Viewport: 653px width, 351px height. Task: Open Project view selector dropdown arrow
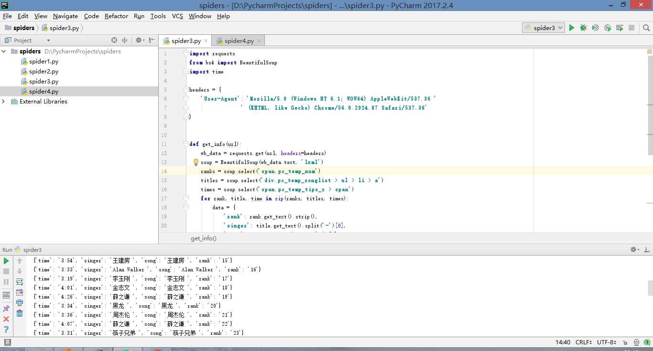tap(48, 41)
